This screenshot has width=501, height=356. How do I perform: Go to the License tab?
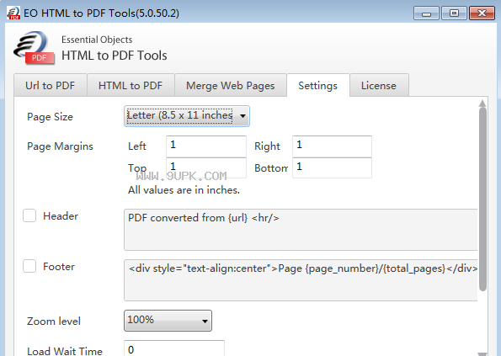point(379,85)
